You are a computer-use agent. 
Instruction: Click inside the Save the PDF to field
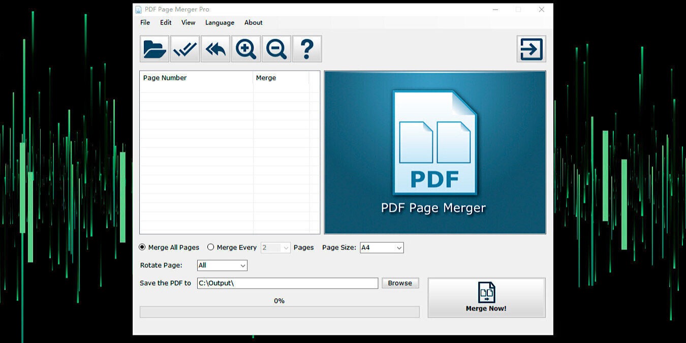pos(287,283)
